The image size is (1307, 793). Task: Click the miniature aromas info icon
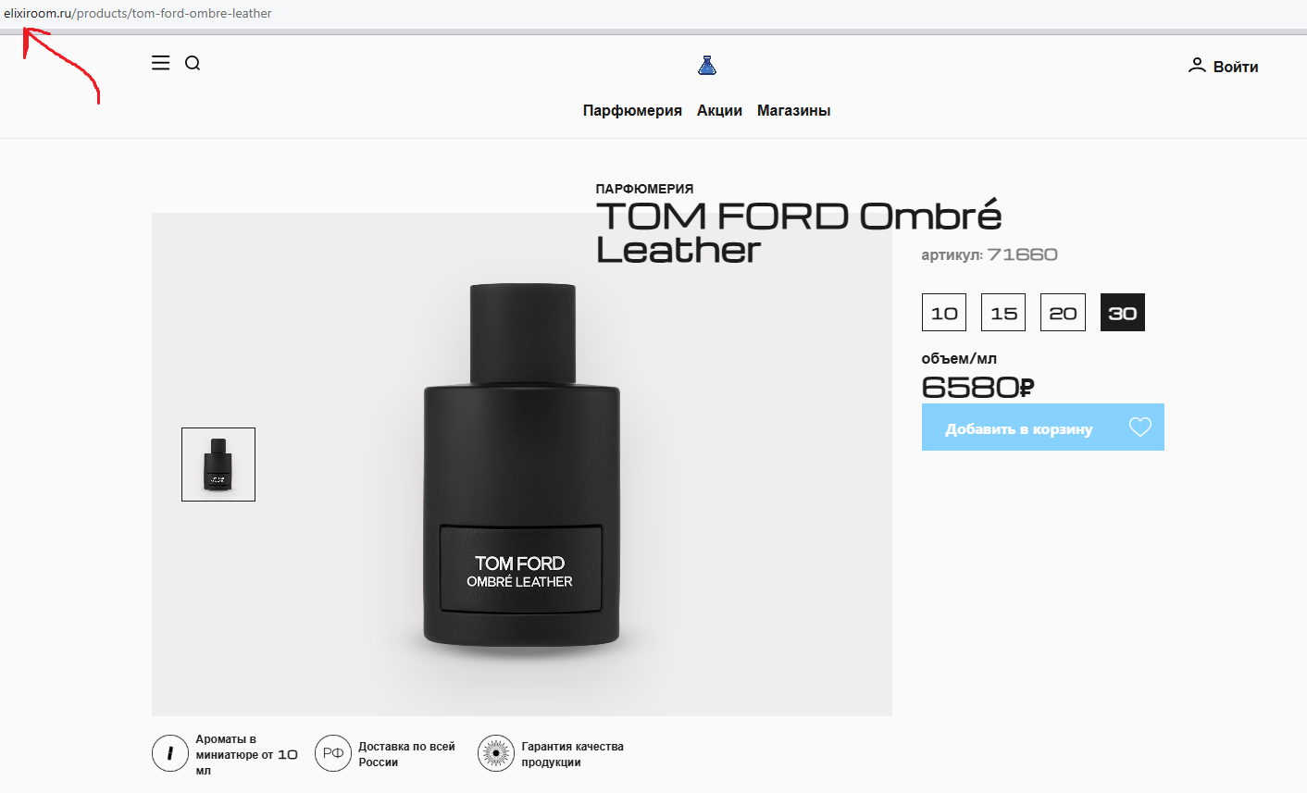pos(170,753)
